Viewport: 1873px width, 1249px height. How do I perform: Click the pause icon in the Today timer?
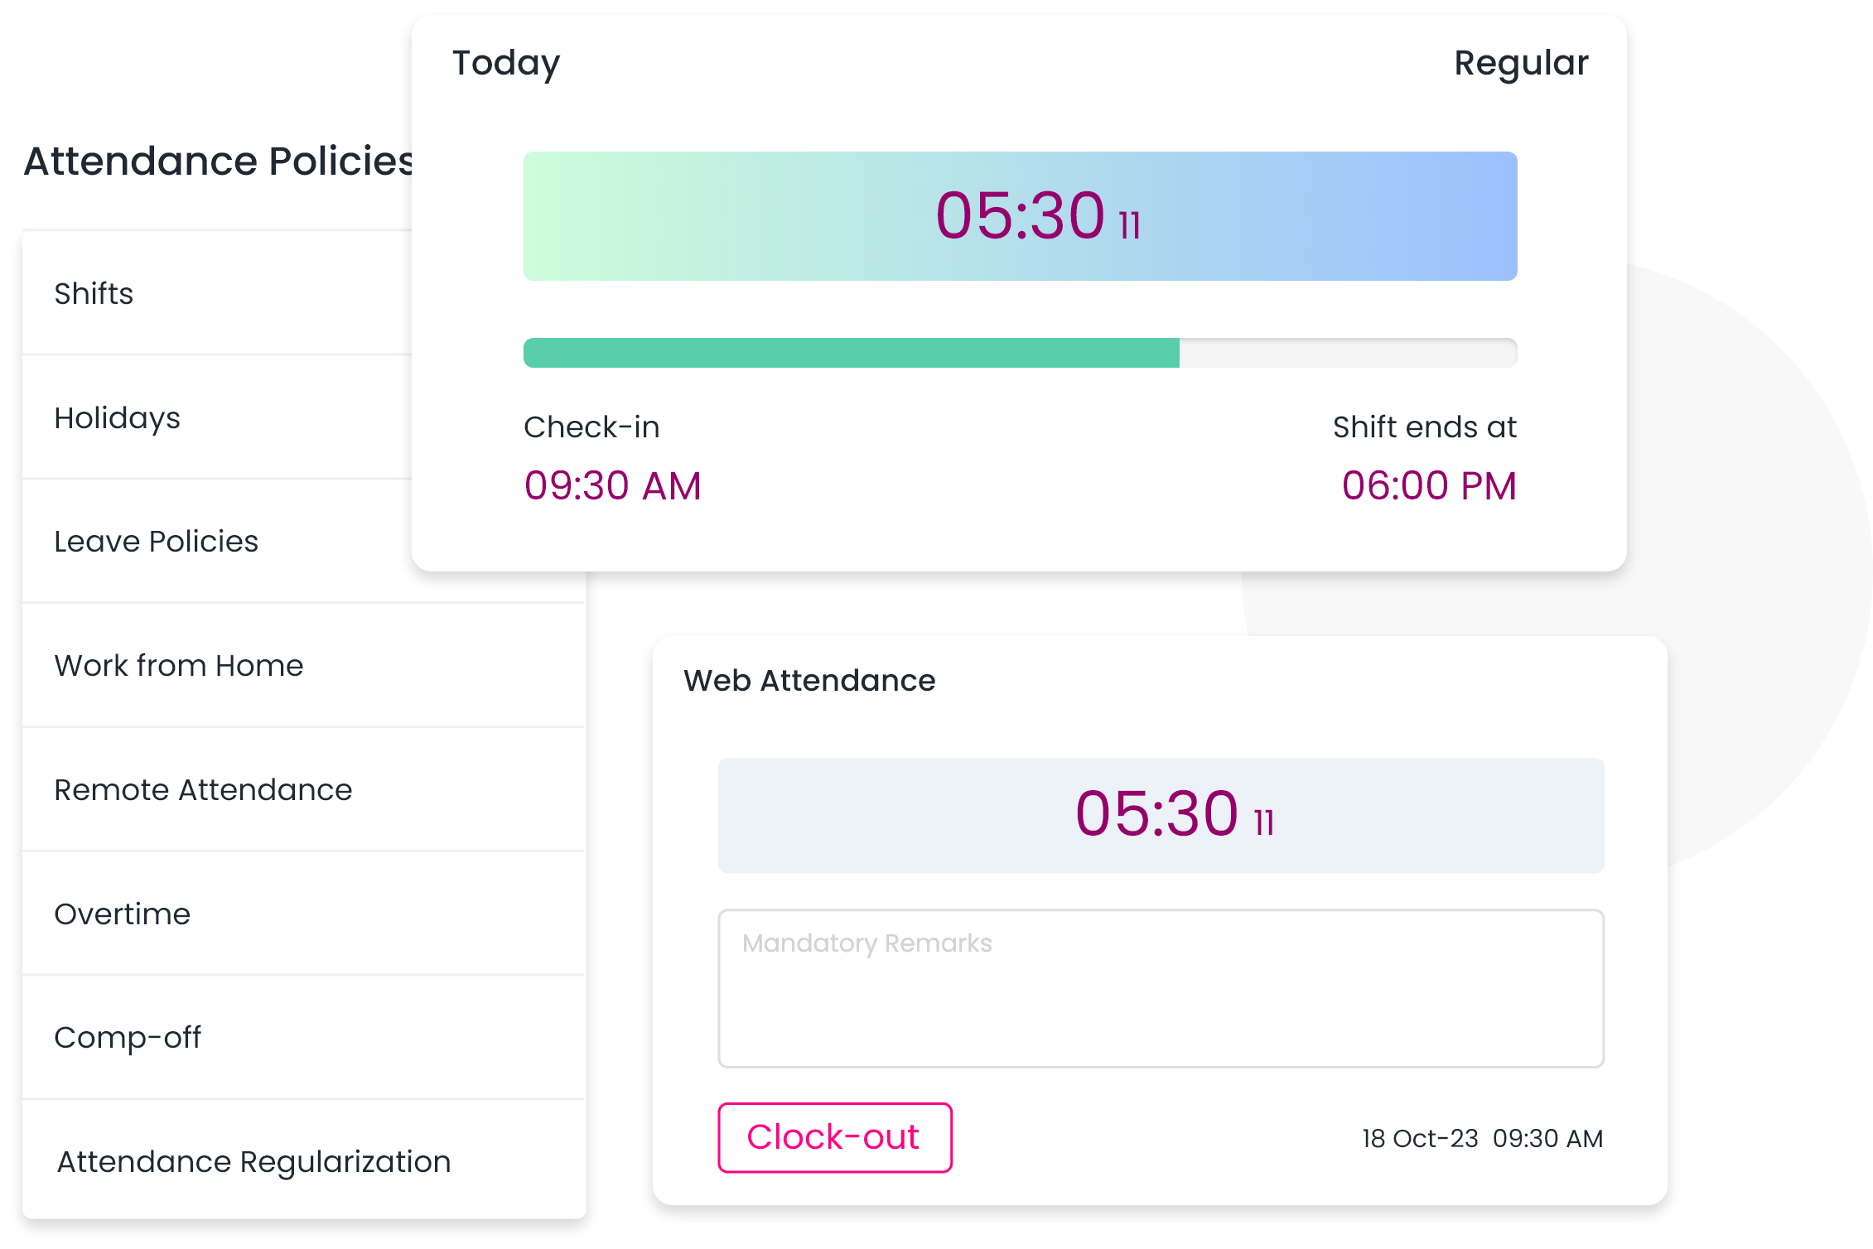pos(1130,225)
